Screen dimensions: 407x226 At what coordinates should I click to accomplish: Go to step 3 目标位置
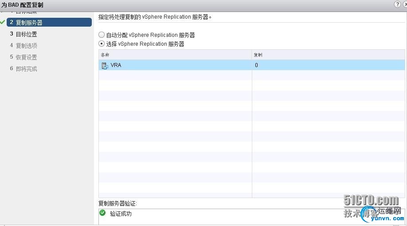23,34
